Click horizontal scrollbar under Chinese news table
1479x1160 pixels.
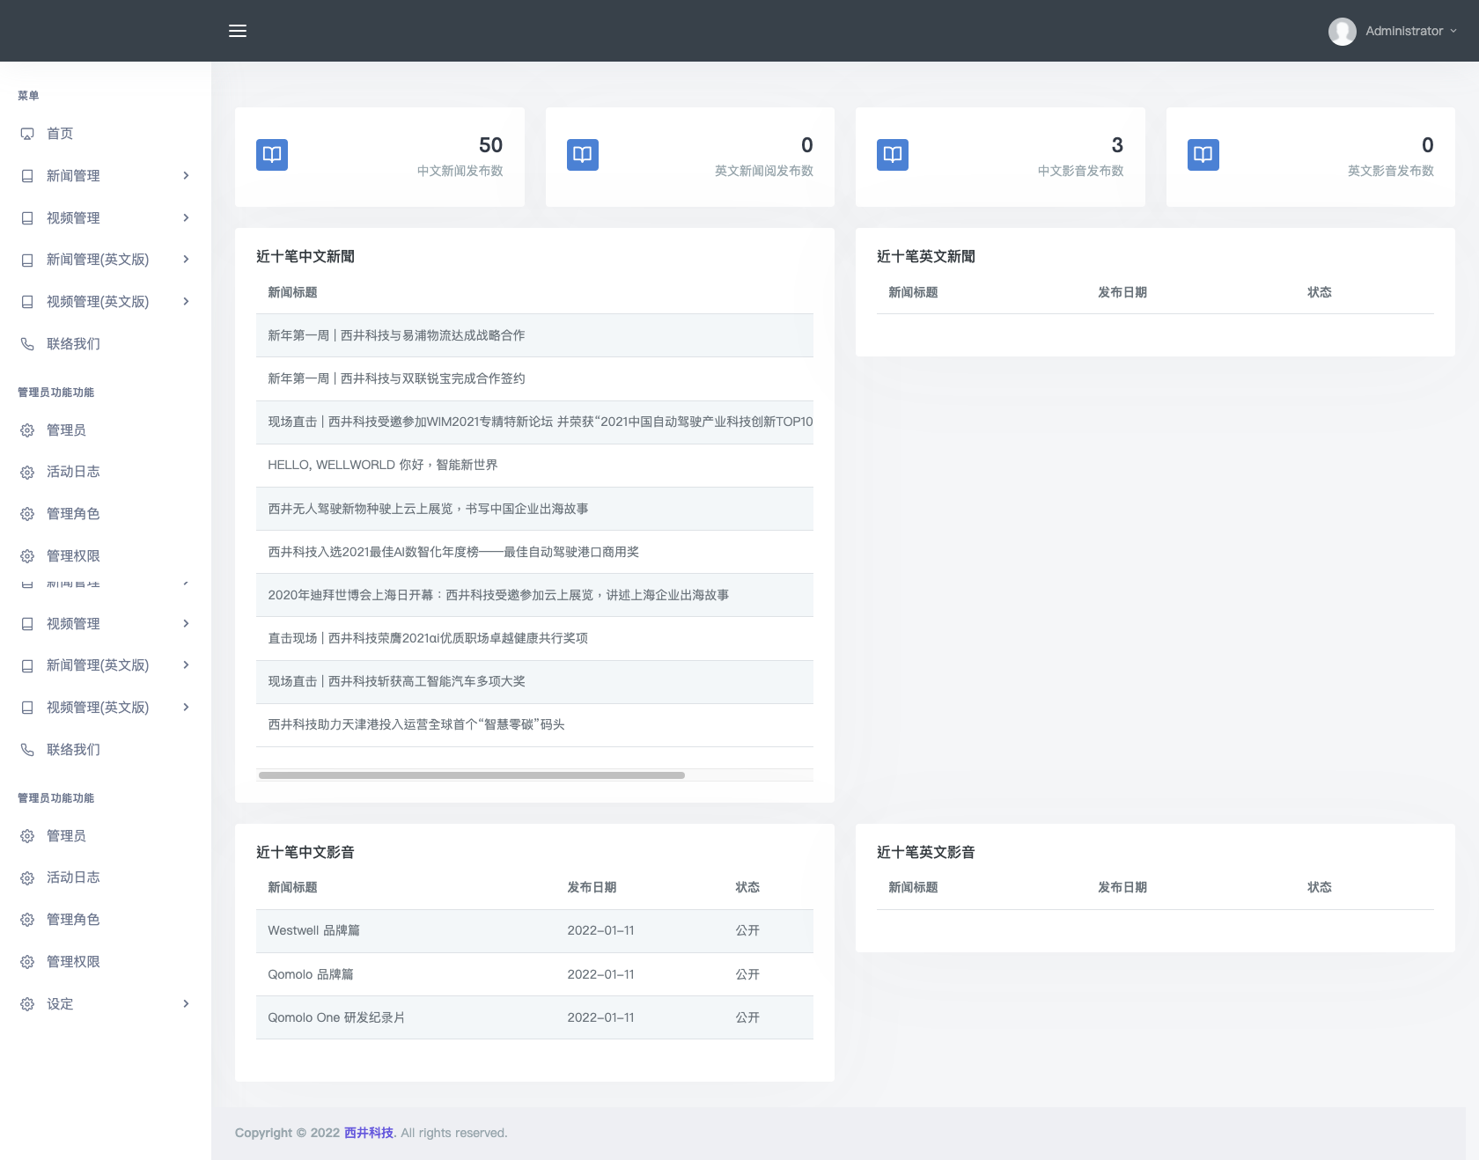point(471,775)
